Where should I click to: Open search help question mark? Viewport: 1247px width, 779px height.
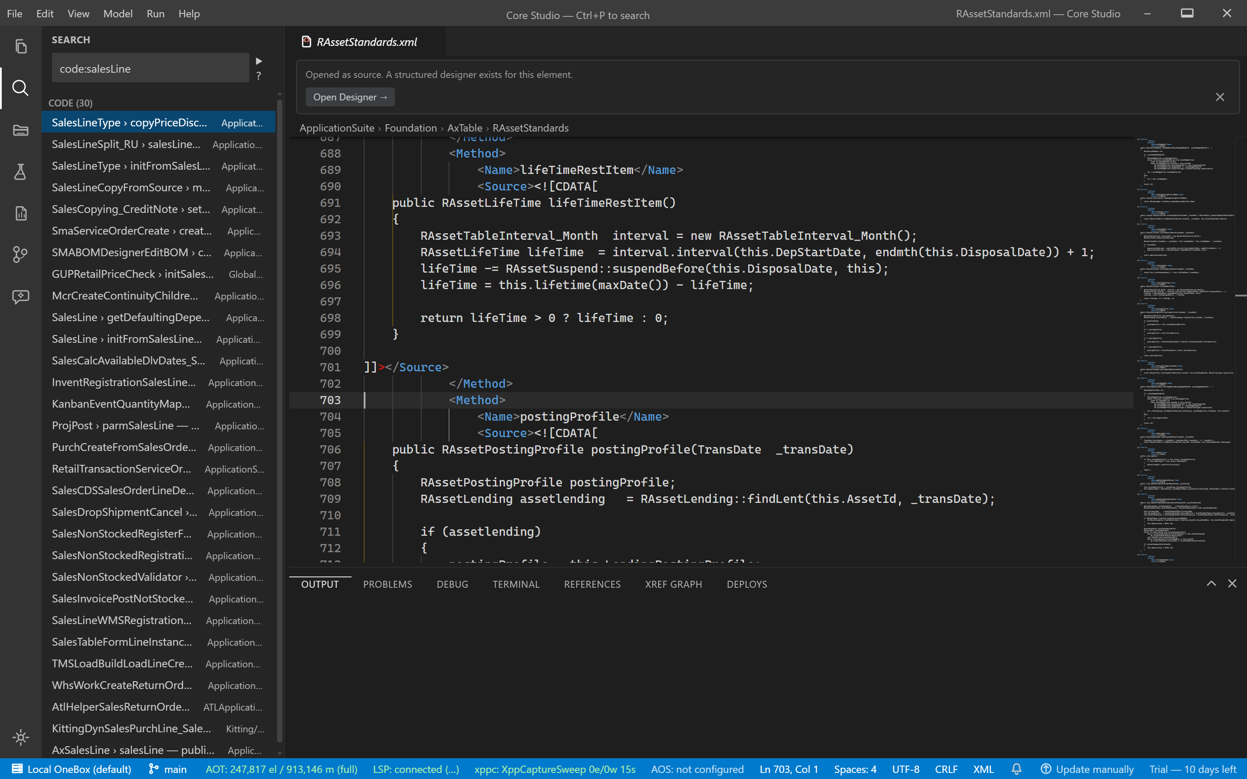tap(258, 76)
